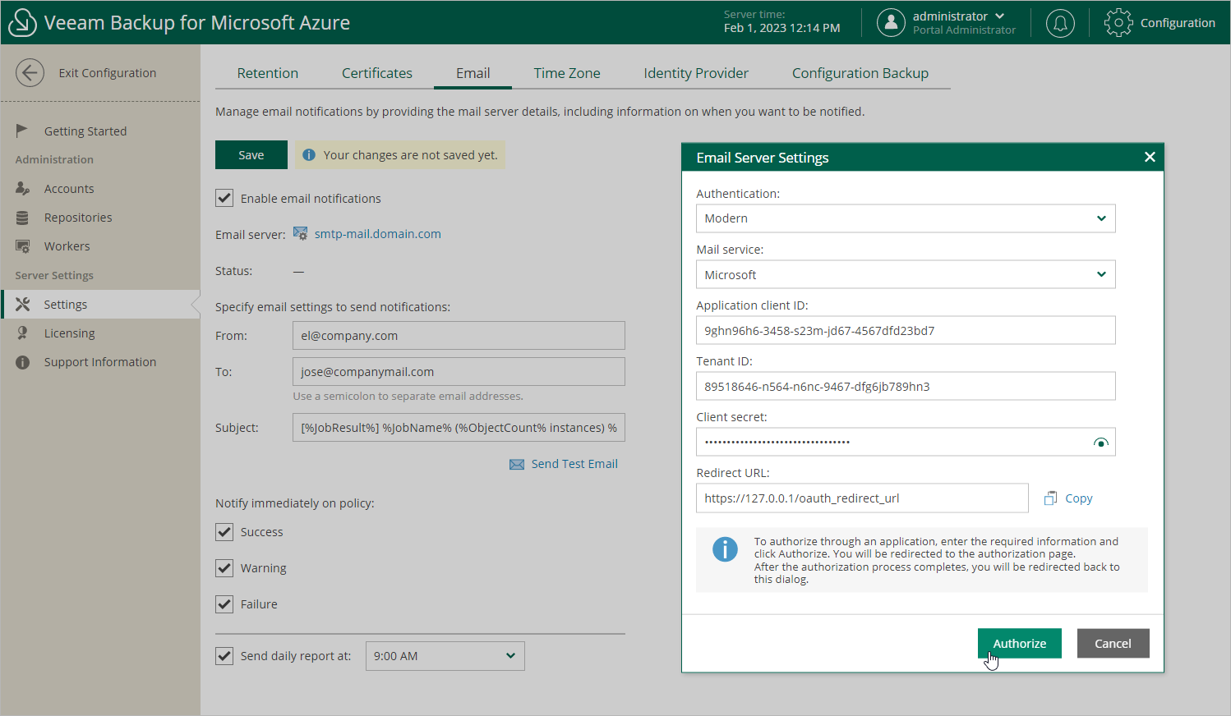The image size is (1231, 716).
Task: Open the Authentication dropdown
Action: pos(905,218)
